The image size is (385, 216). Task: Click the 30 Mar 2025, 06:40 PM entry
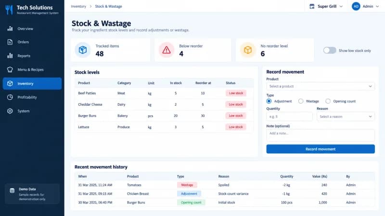click(95, 203)
